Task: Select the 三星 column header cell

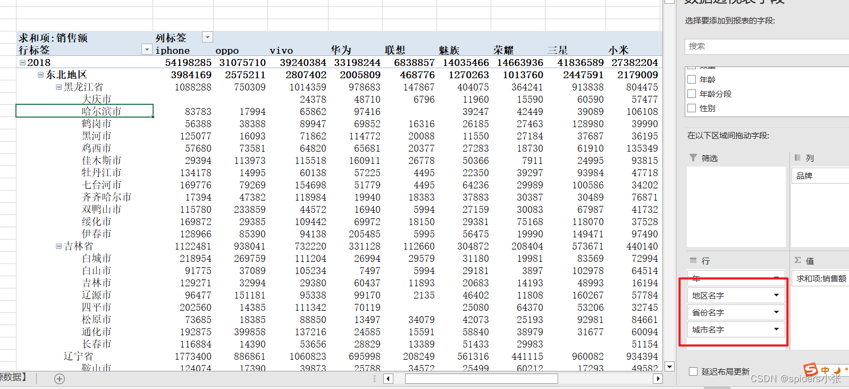Action: (558, 50)
